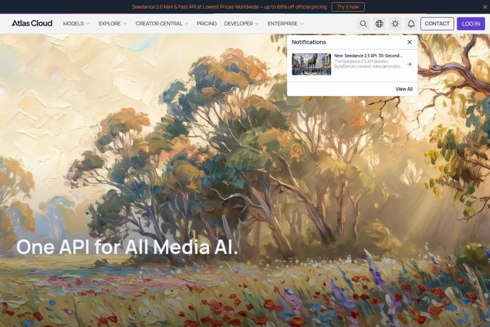Expand the CREATOR CENTRAL menu
The image size is (490, 327).
162,24
